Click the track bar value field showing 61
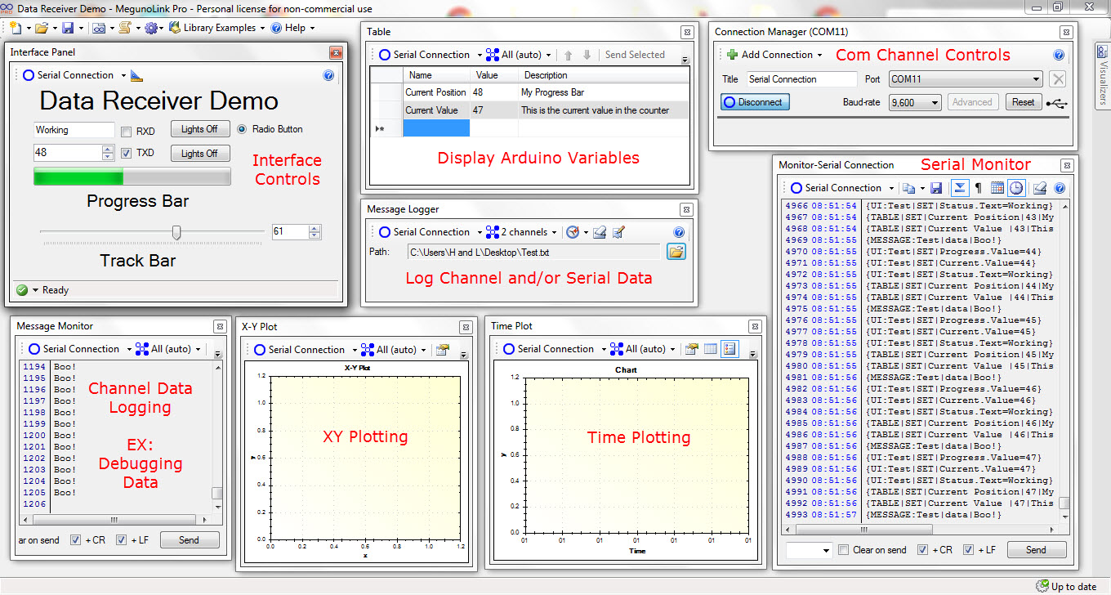 (290, 232)
